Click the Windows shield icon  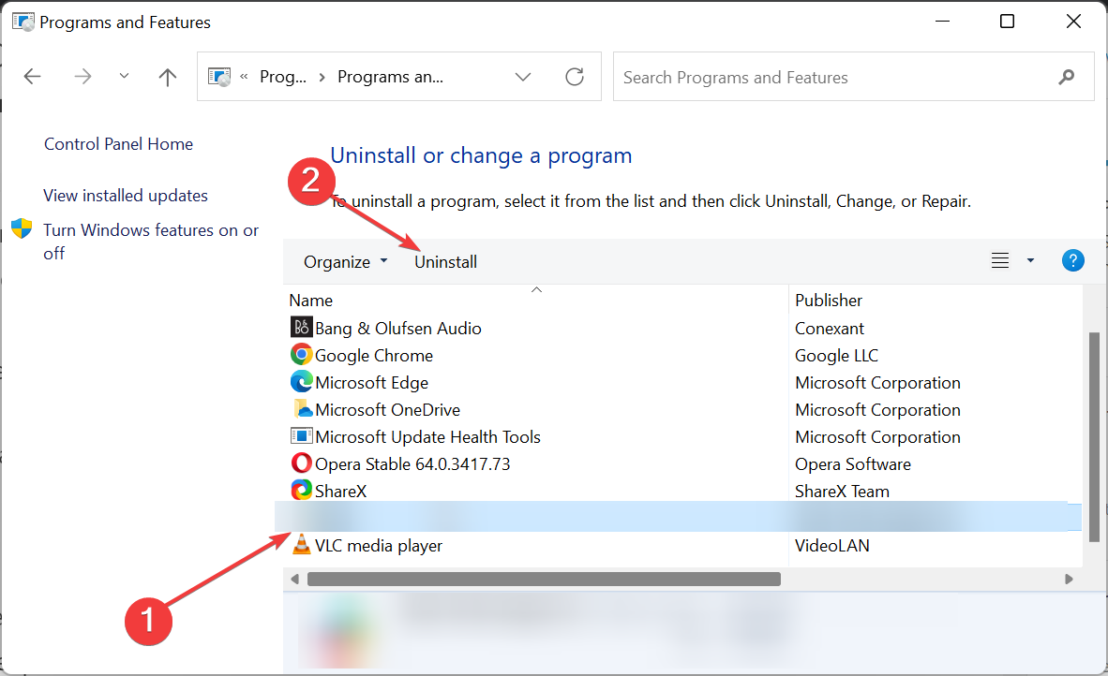tap(22, 228)
